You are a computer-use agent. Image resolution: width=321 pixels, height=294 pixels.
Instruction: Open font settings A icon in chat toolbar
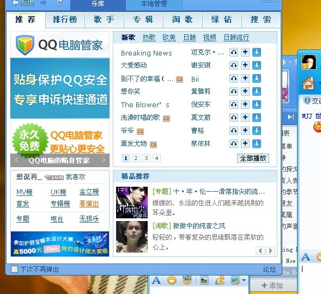156,280
